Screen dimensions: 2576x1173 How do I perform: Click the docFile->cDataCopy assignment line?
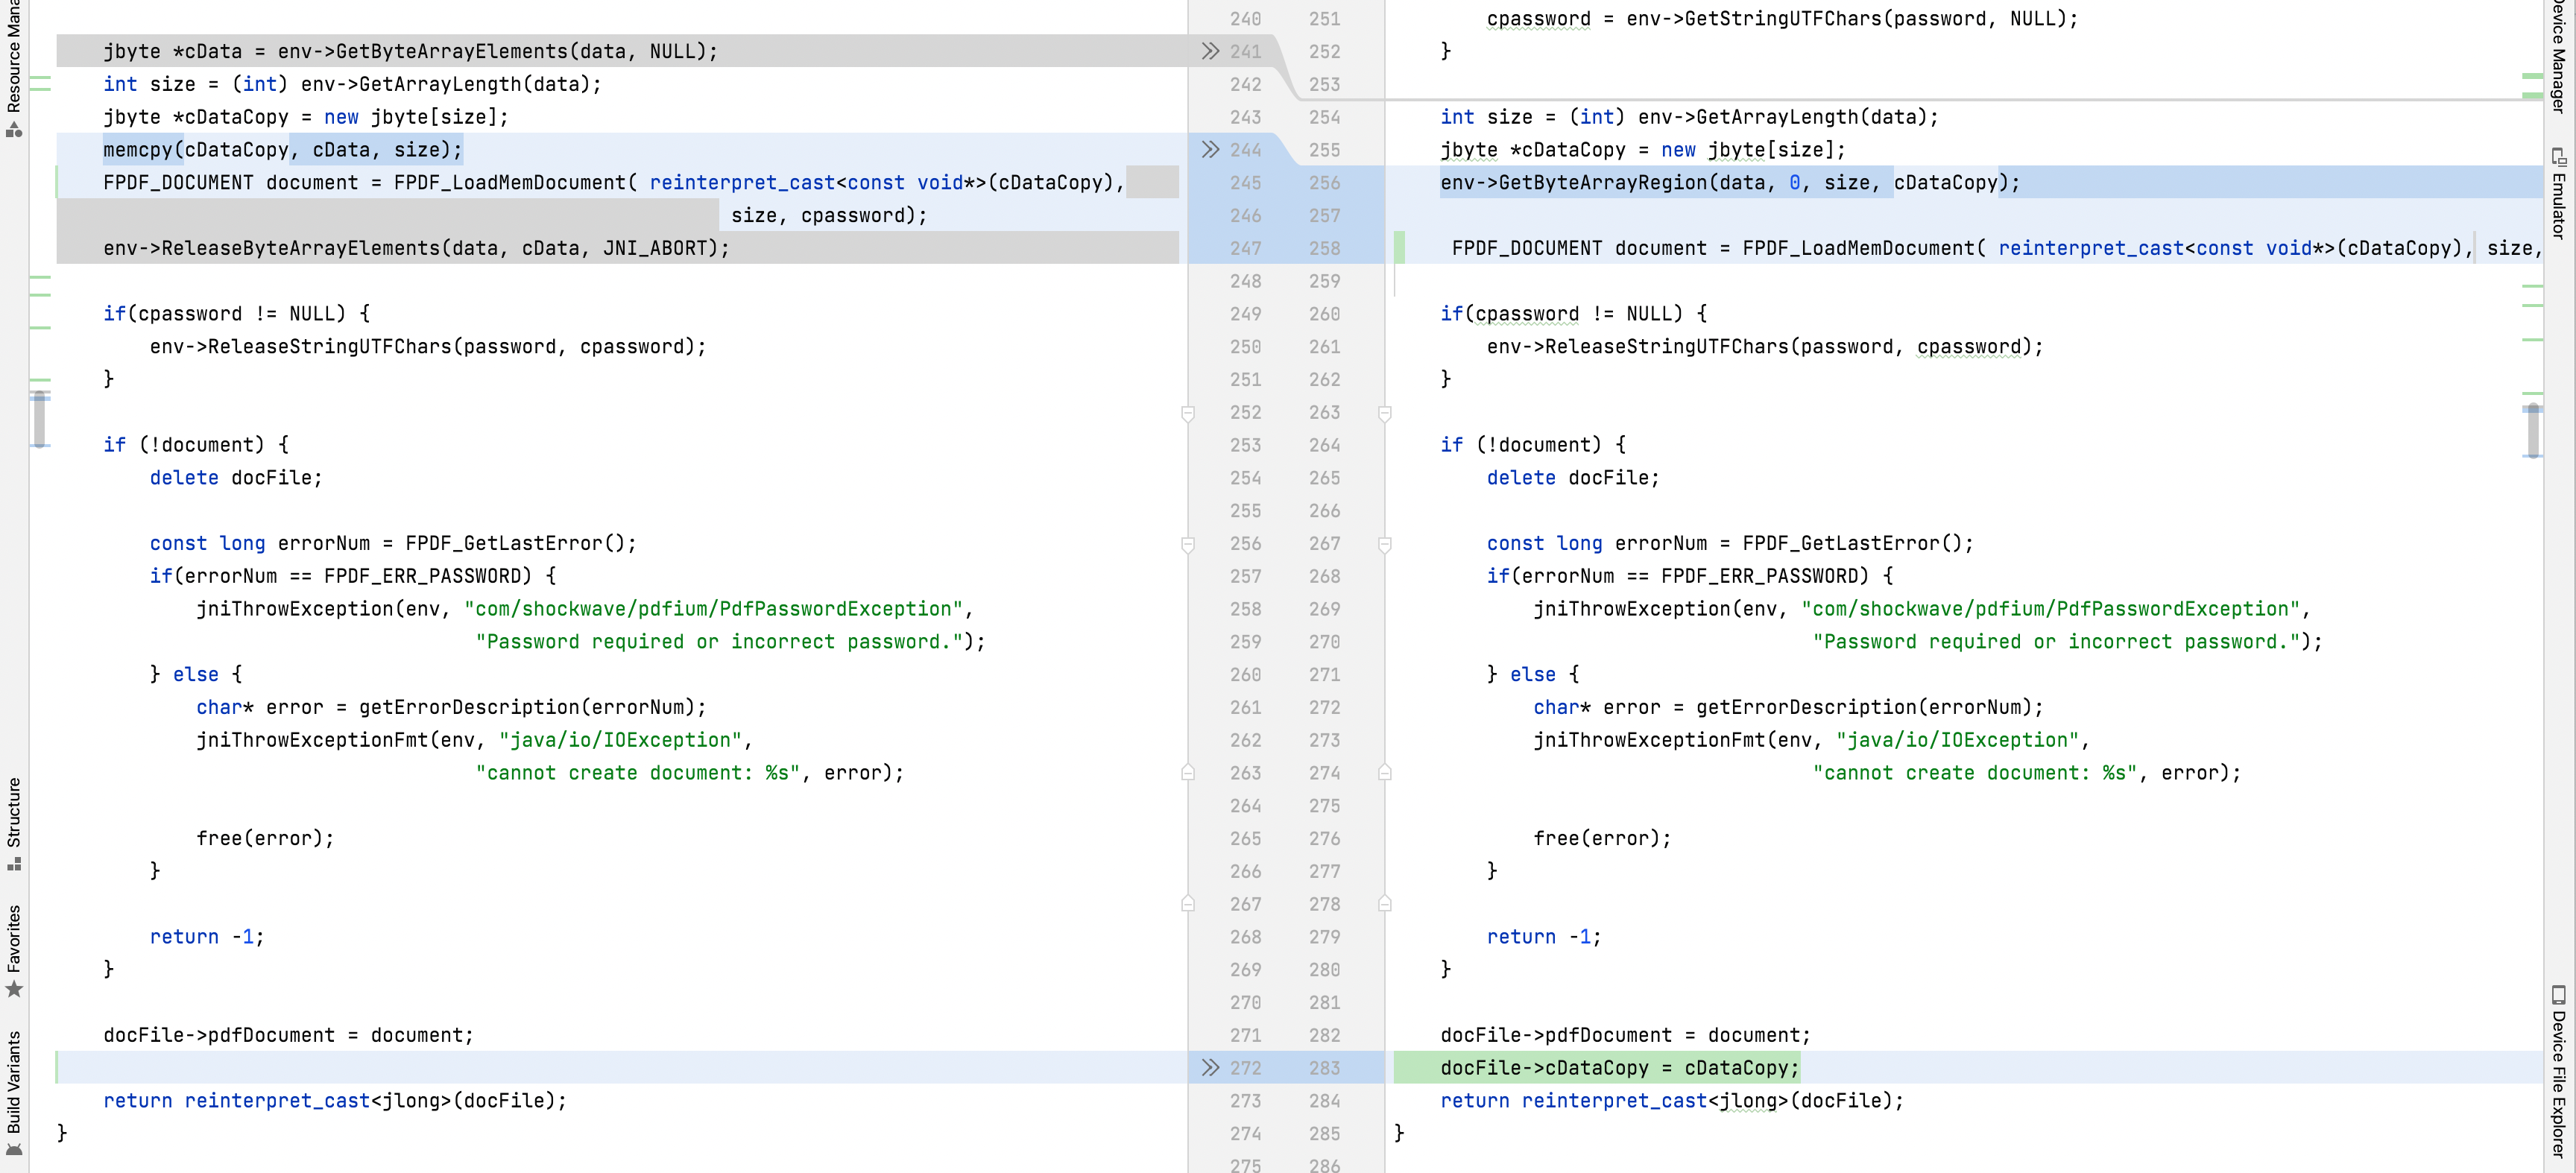[1618, 1067]
